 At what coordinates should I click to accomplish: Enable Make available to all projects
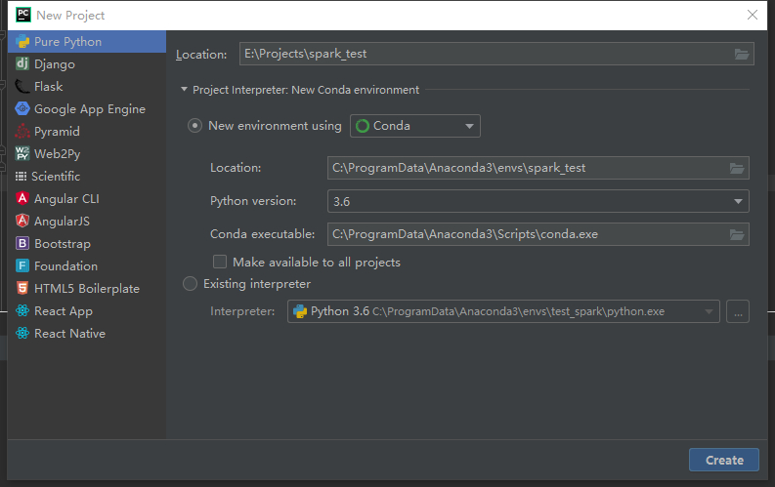click(x=220, y=262)
